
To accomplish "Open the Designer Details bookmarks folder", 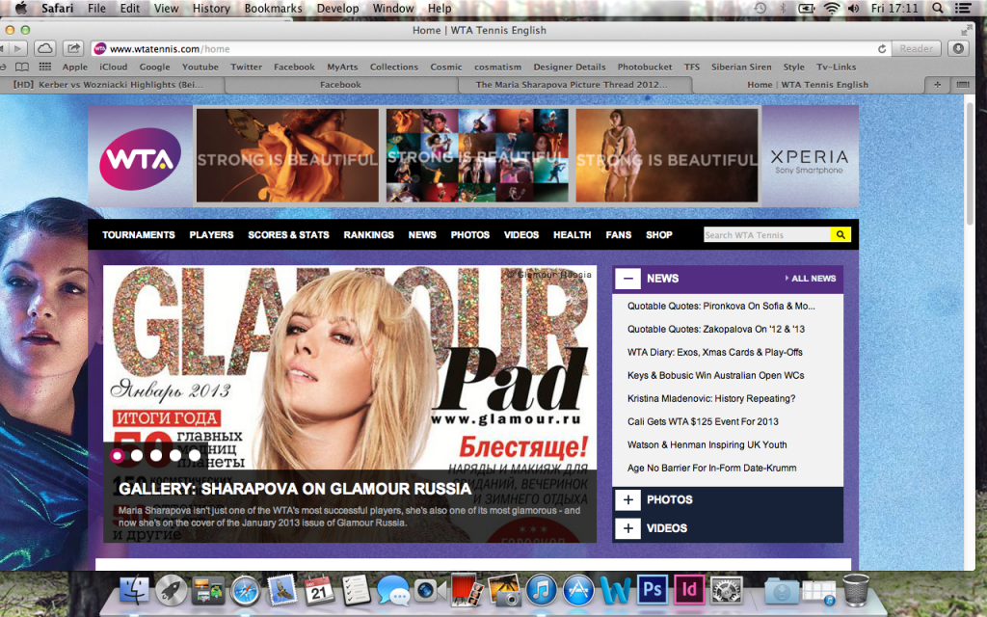I will tap(570, 67).
